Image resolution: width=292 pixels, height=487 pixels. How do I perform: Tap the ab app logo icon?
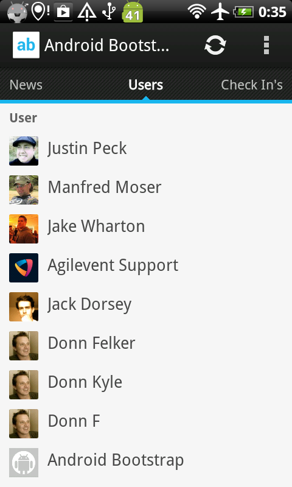tap(26, 45)
